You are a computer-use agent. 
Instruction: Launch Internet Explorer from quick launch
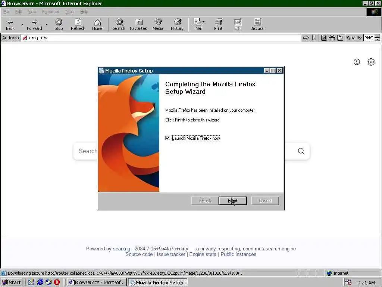(40, 283)
